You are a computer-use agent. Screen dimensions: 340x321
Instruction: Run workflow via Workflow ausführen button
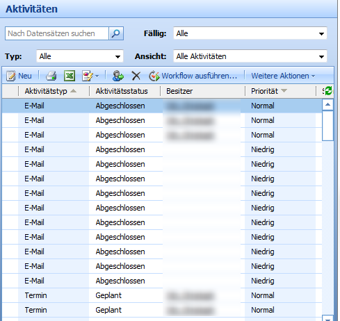193,76
